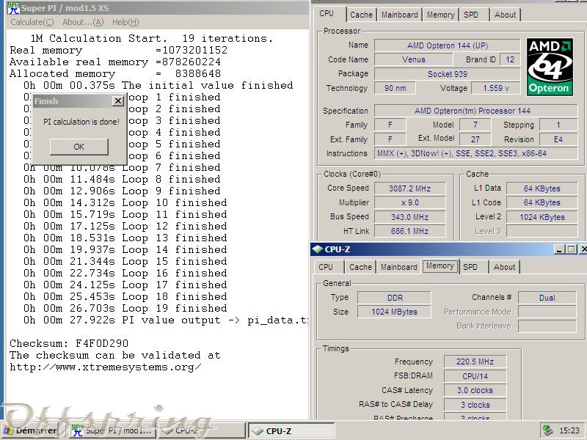Screen dimensions: 587x440
Task: Click the Code Name field Venus
Action: 414,59
